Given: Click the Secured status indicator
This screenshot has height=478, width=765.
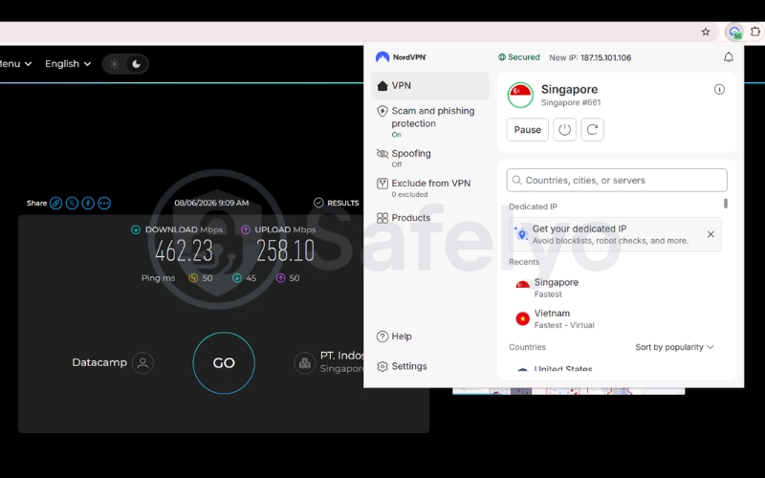Looking at the screenshot, I should [x=518, y=57].
